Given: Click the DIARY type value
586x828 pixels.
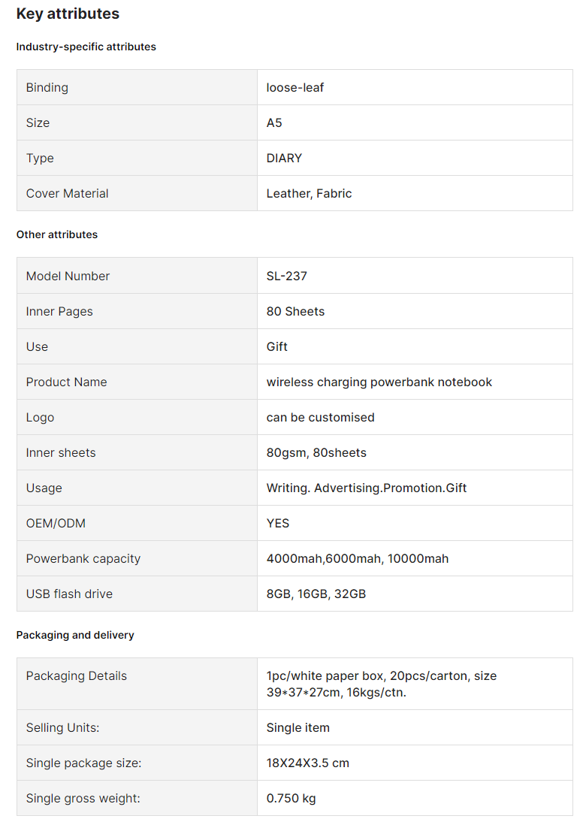Looking at the screenshot, I should pos(284,159).
